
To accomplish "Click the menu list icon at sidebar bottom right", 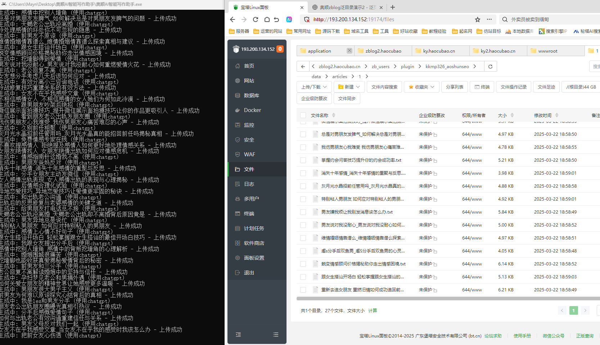I will [x=276, y=335].
